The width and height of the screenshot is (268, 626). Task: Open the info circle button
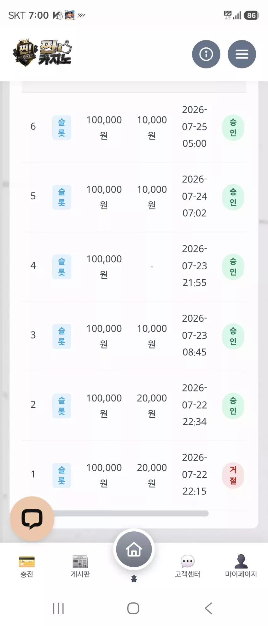tap(206, 54)
